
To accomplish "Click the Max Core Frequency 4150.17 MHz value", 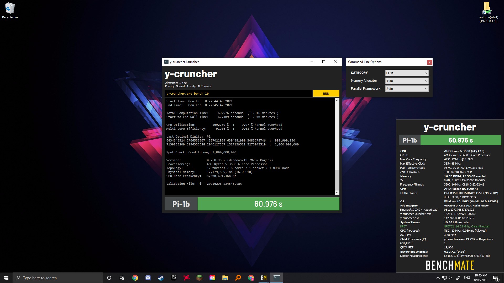I will [458, 159].
